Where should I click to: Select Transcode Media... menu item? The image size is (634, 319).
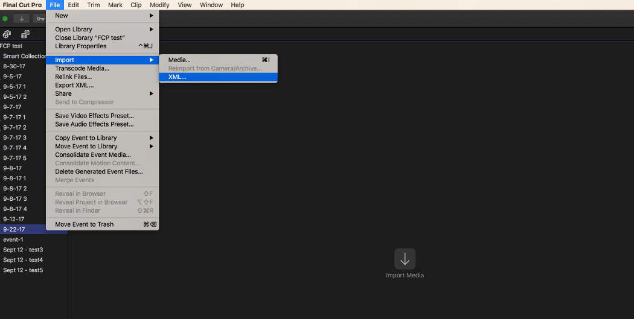coord(102,69)
